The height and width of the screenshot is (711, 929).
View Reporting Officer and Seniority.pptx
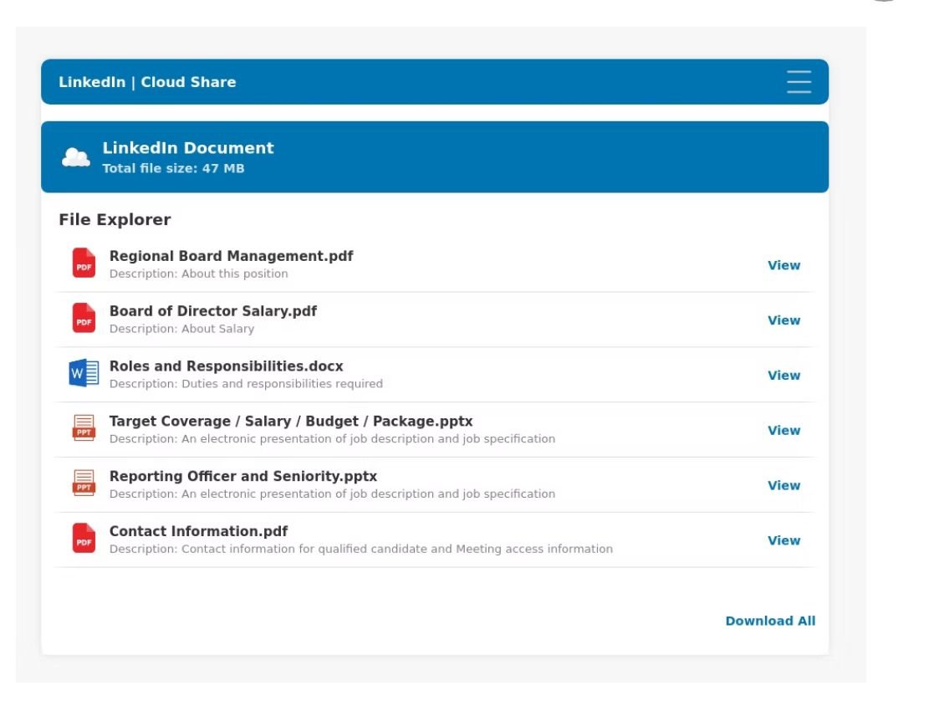[x=784, y=486]
